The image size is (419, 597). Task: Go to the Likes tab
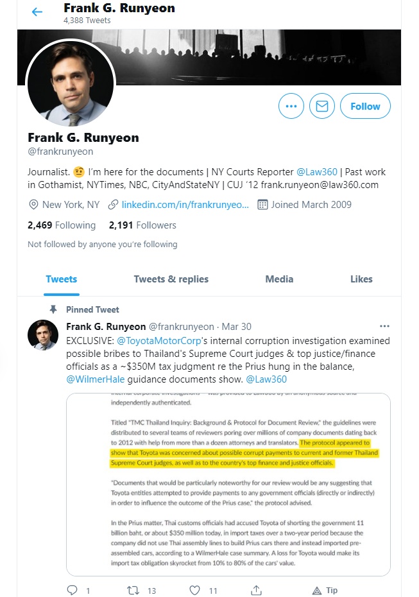361,279
